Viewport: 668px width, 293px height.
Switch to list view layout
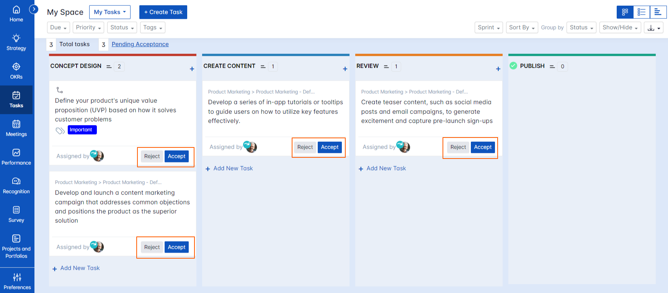[x=642, y=12]
